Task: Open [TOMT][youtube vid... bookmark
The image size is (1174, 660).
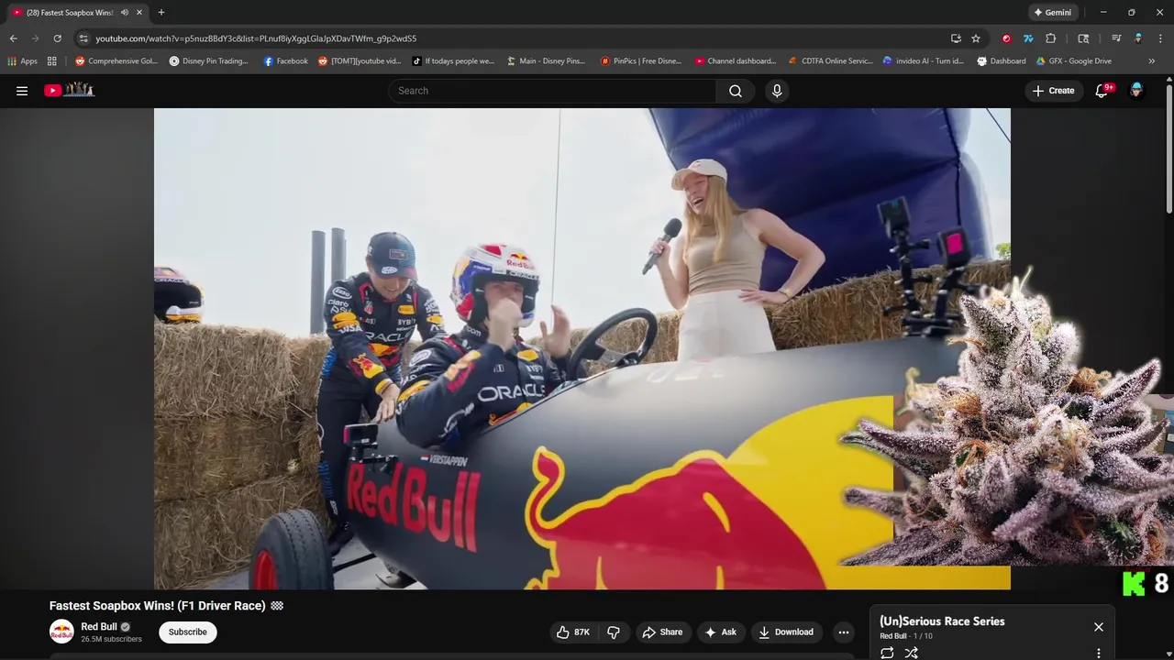Action: pos(360,61)
